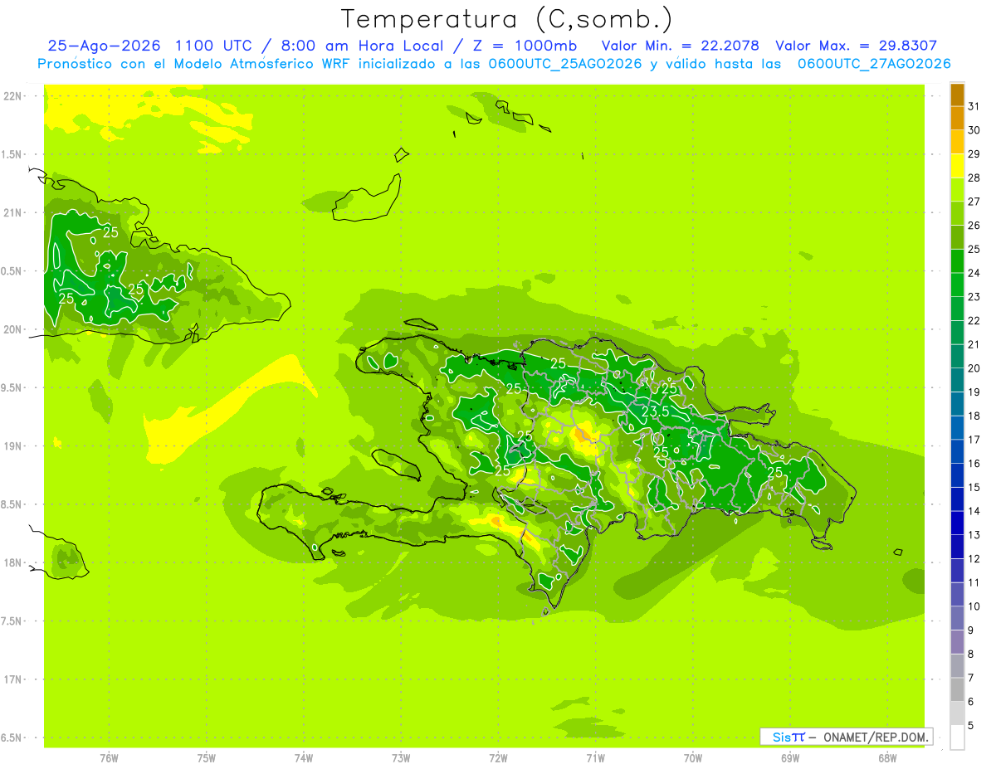The image size is (996, 769).
Task: Click the purple legend swatch between 9 and 10
Action: (x=957, y=618)
